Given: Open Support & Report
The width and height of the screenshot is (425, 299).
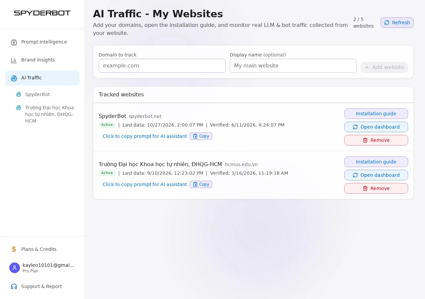Looking at the screenshot, I should [42, 286].
